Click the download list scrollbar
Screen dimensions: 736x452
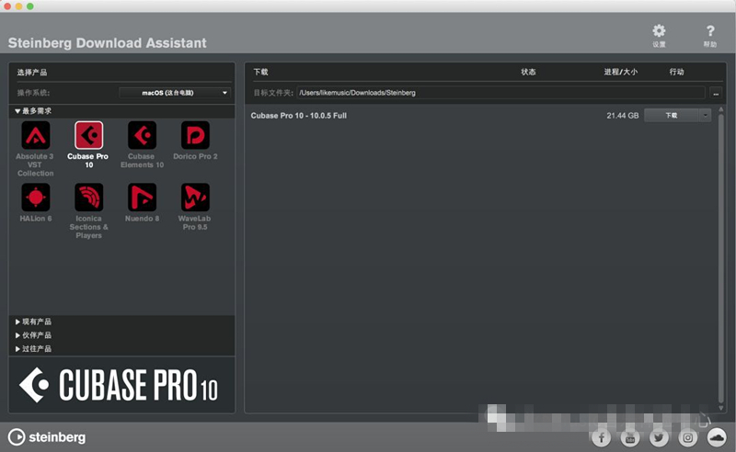(x=721, y=258)
